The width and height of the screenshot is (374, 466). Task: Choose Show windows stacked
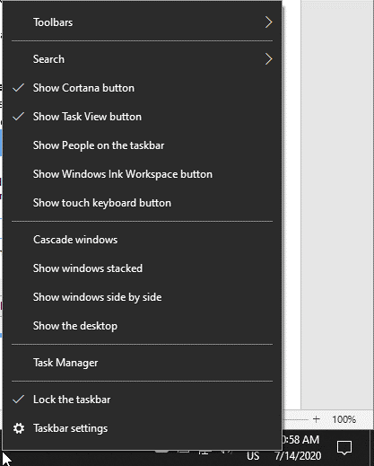point(142,268)
